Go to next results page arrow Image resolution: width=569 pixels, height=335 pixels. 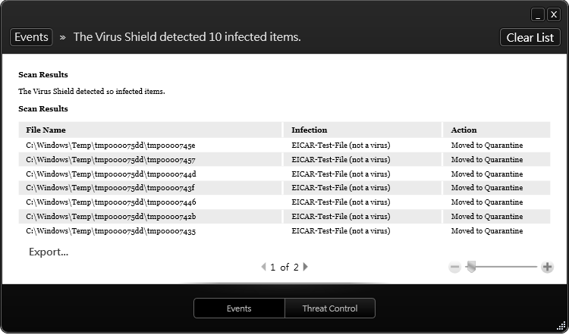point(306,267)
